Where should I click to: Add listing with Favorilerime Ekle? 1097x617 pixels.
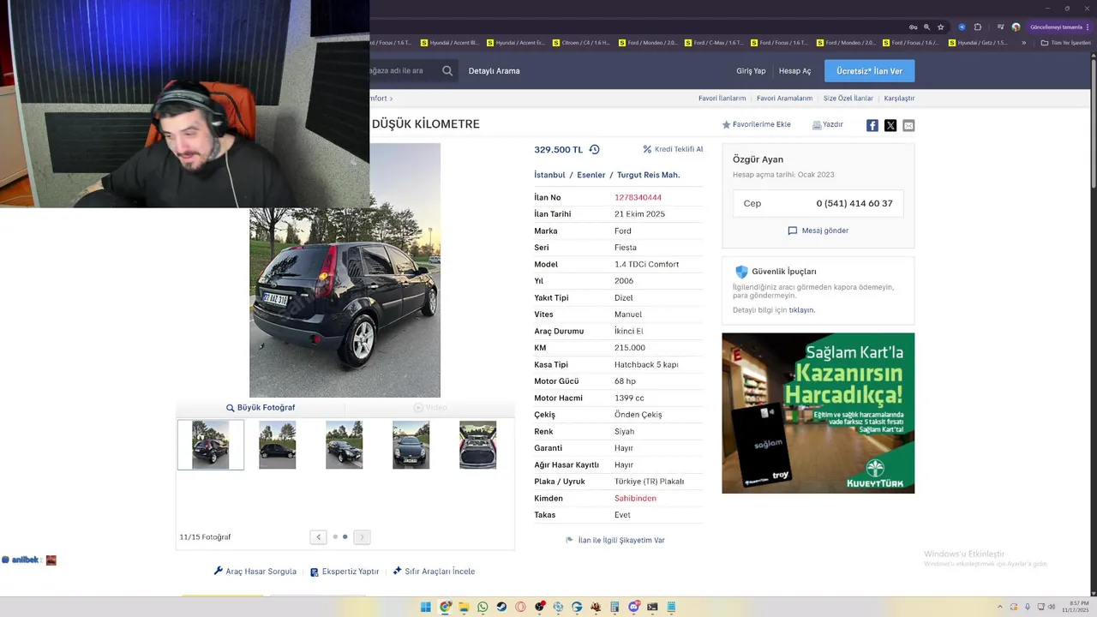point(756,125)
